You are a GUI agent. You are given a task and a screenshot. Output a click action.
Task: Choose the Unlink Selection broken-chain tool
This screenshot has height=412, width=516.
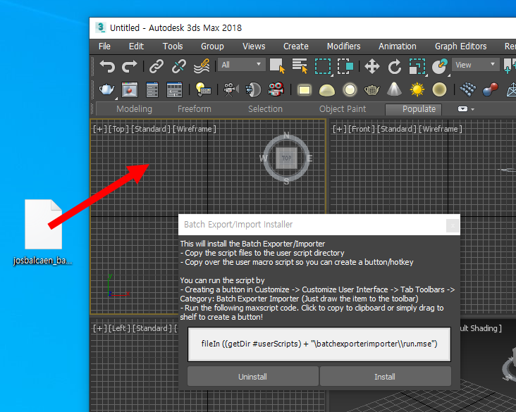[x=178, y=66]
